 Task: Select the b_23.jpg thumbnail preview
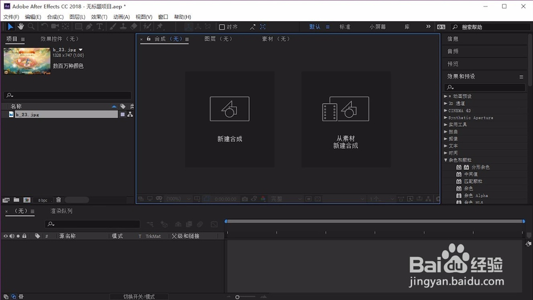(x=27, y=61)
